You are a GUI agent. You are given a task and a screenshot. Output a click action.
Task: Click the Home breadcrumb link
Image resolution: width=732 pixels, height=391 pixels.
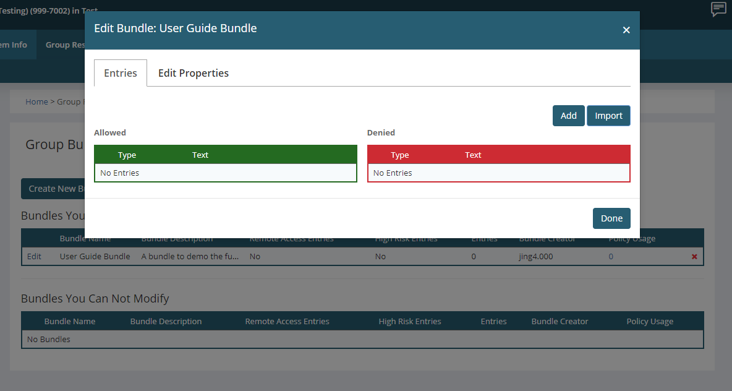[x=36, y=101]
